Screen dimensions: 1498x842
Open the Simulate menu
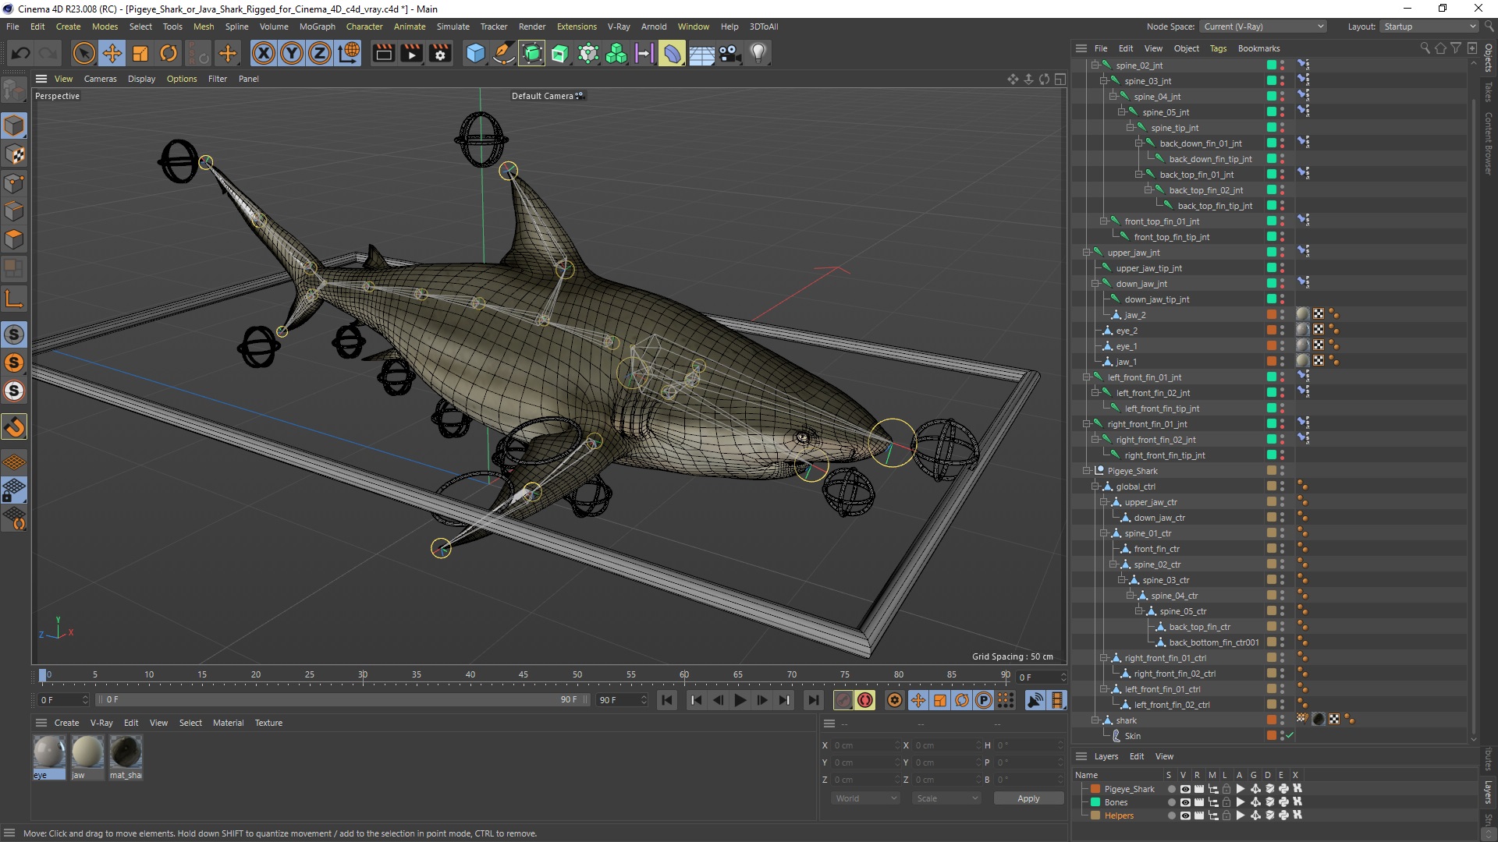[453, 27]
